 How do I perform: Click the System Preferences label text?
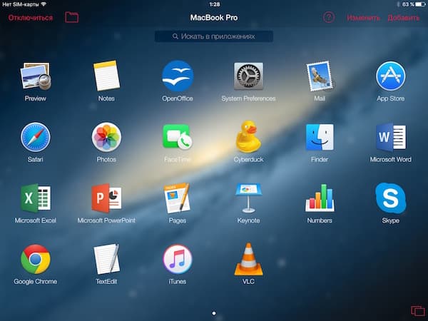pyautogui.click(x=248, y=98)
